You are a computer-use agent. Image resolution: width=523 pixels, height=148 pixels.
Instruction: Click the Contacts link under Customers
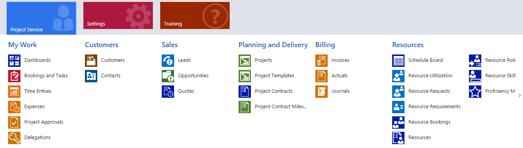(x=111, y=76)
